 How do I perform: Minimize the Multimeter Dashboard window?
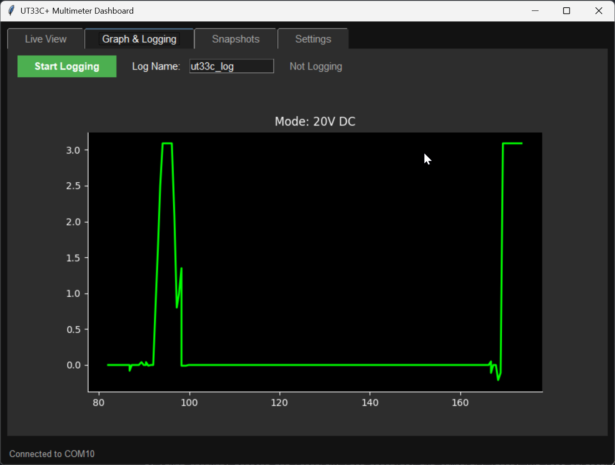point(535,10)
